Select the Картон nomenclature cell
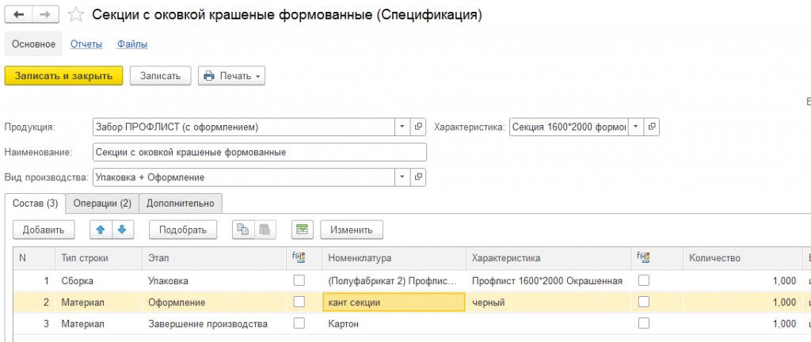Image resolution: width=811 pixels, height=342 pixels. pos(393,324)
